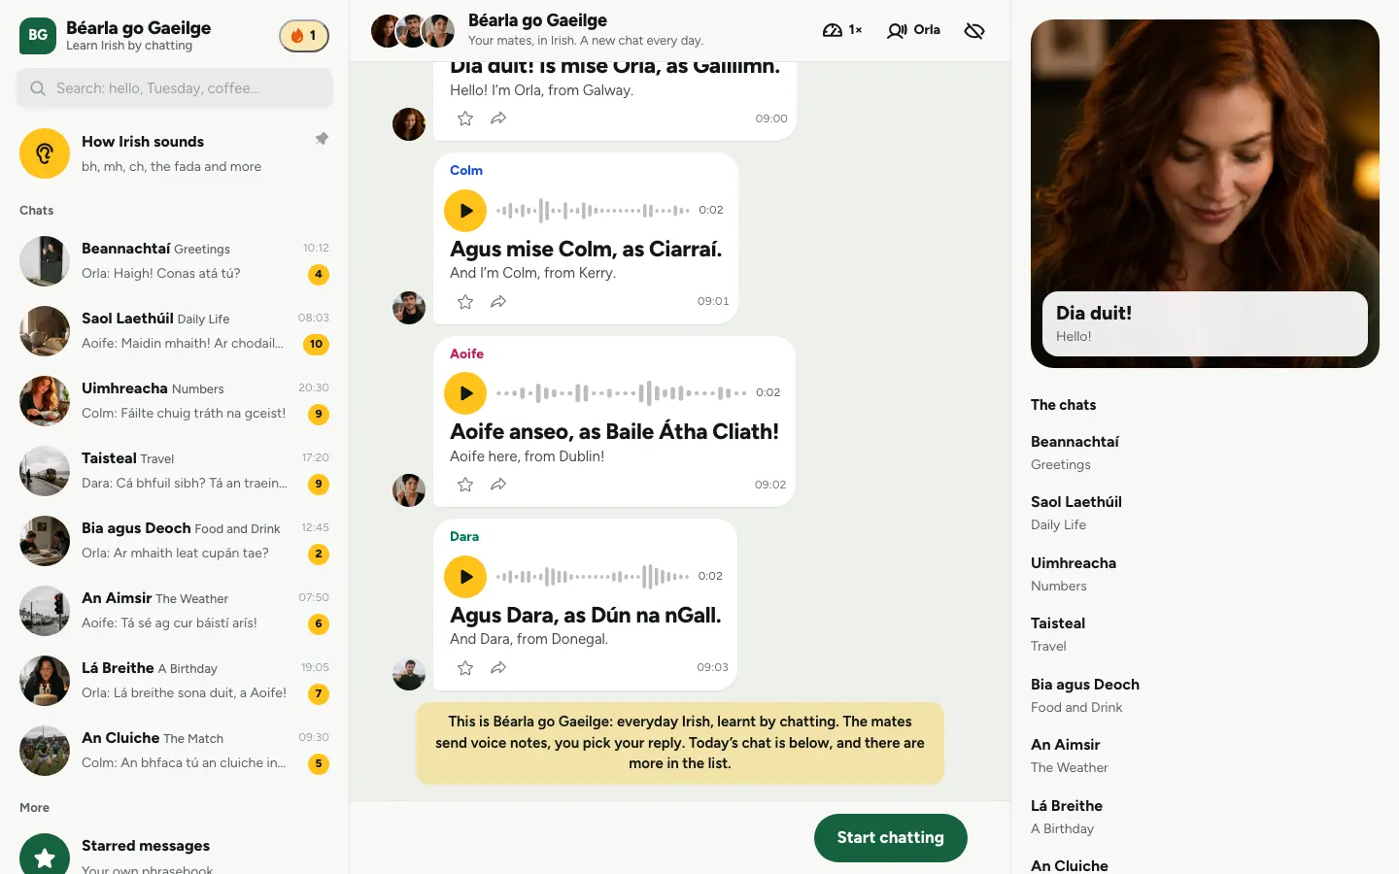Open the Orla voice selector
1399x874 pixels.
point(913,30)
